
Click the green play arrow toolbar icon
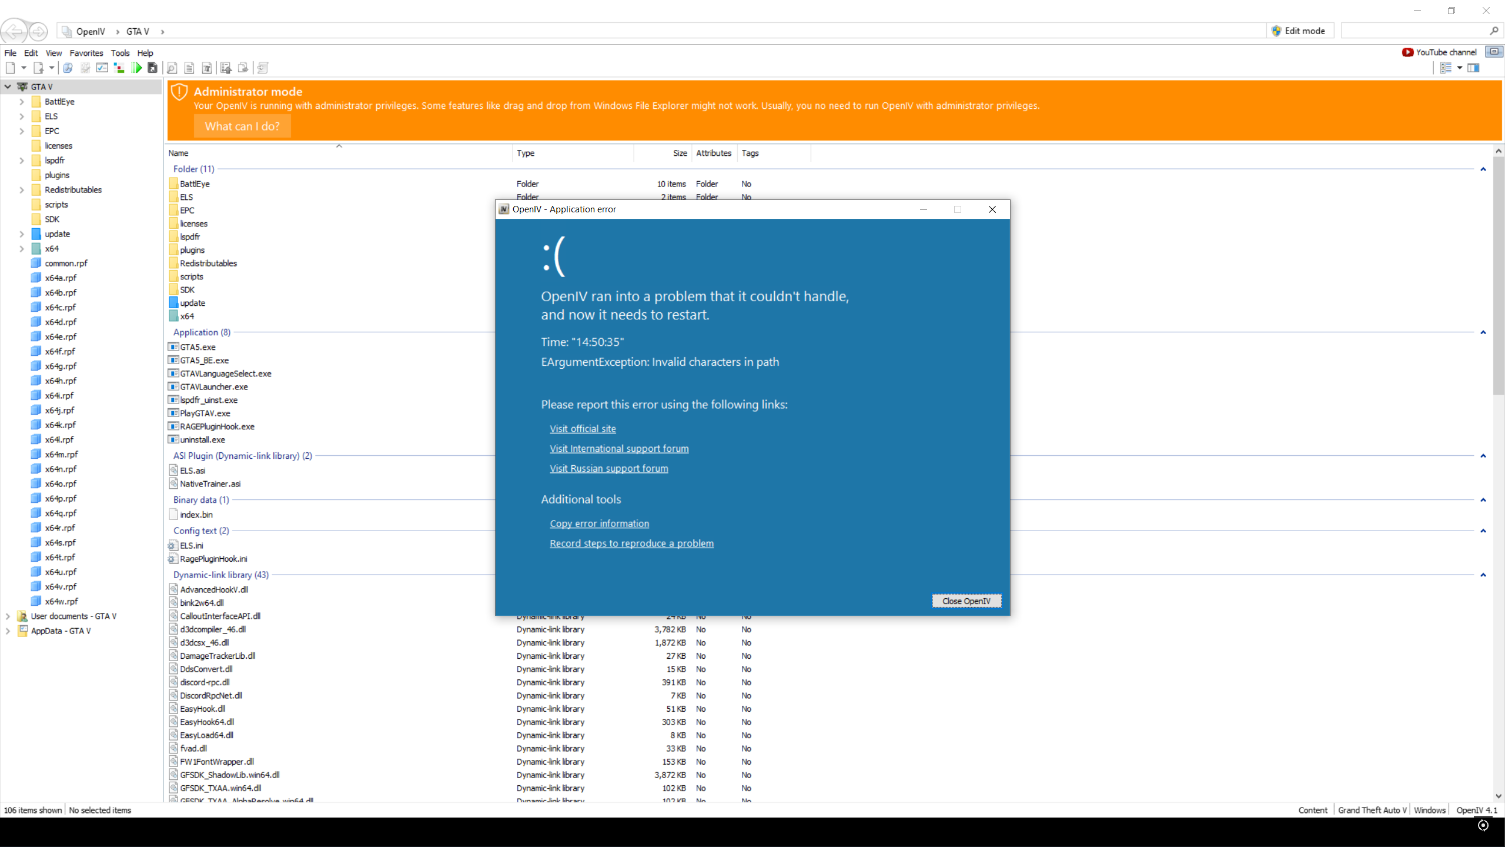(136, 68)
